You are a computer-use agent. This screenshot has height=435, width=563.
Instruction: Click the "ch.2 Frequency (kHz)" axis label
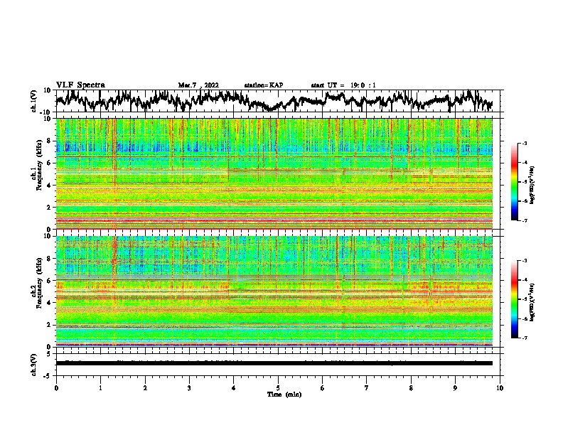[x=36, y=282]
